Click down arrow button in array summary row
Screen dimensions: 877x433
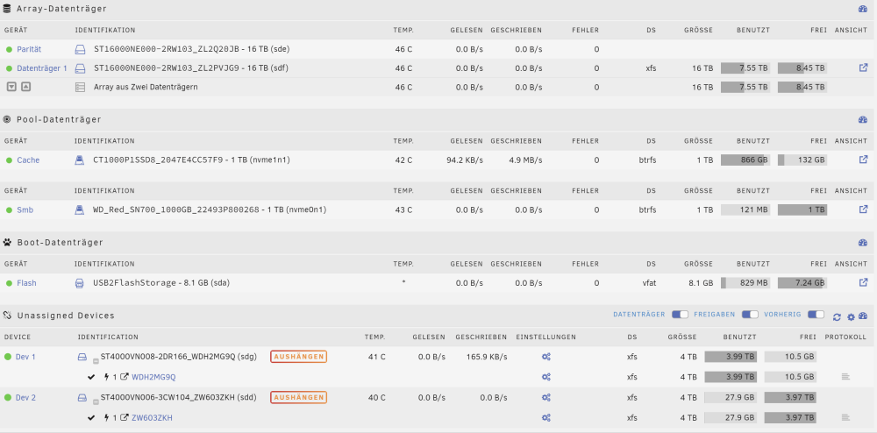(11, 87)
